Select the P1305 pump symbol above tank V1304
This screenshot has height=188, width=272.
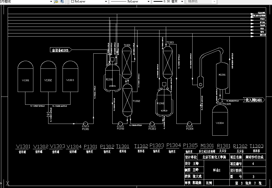click(220, 101)
